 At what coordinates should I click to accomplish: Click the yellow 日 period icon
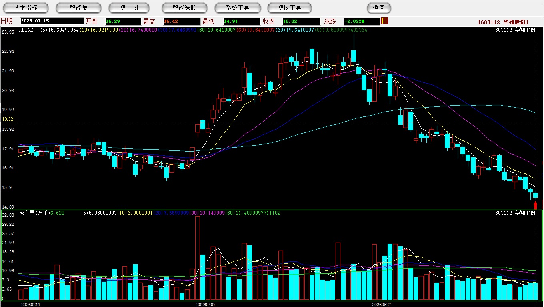(384, 21)
